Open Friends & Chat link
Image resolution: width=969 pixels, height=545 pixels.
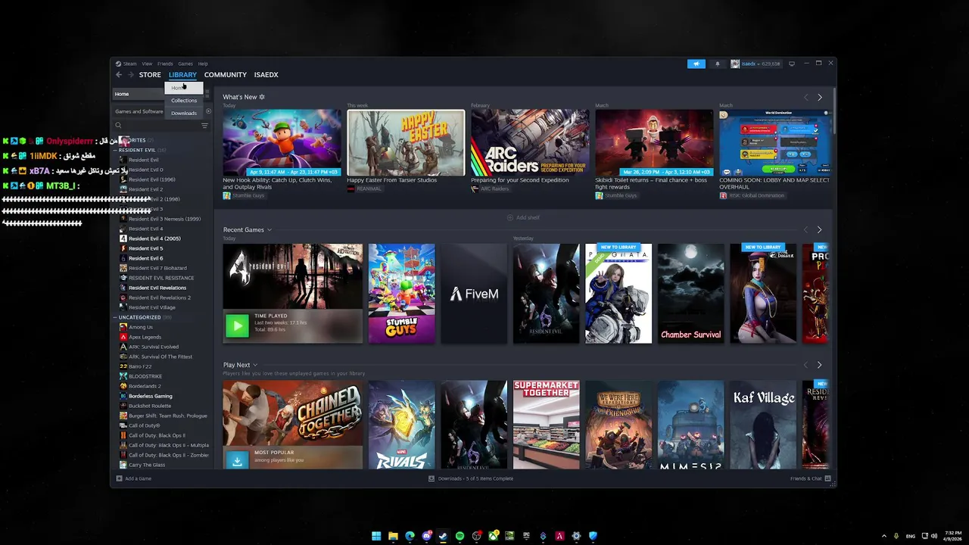pyautogui.click(x=806, y=478)
